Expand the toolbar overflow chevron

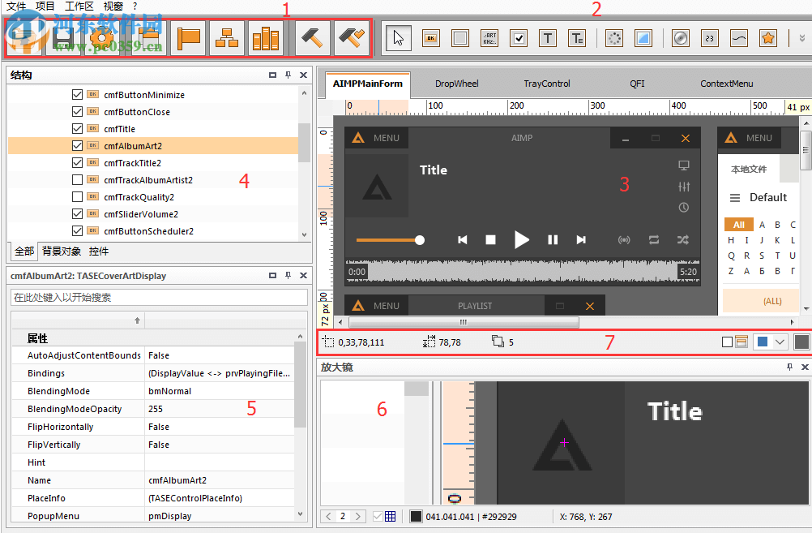click(x=802, y=38)
